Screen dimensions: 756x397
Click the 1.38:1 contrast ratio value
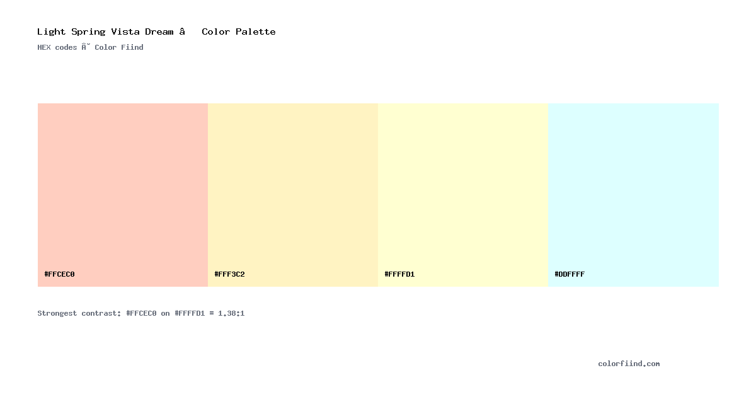231,313
